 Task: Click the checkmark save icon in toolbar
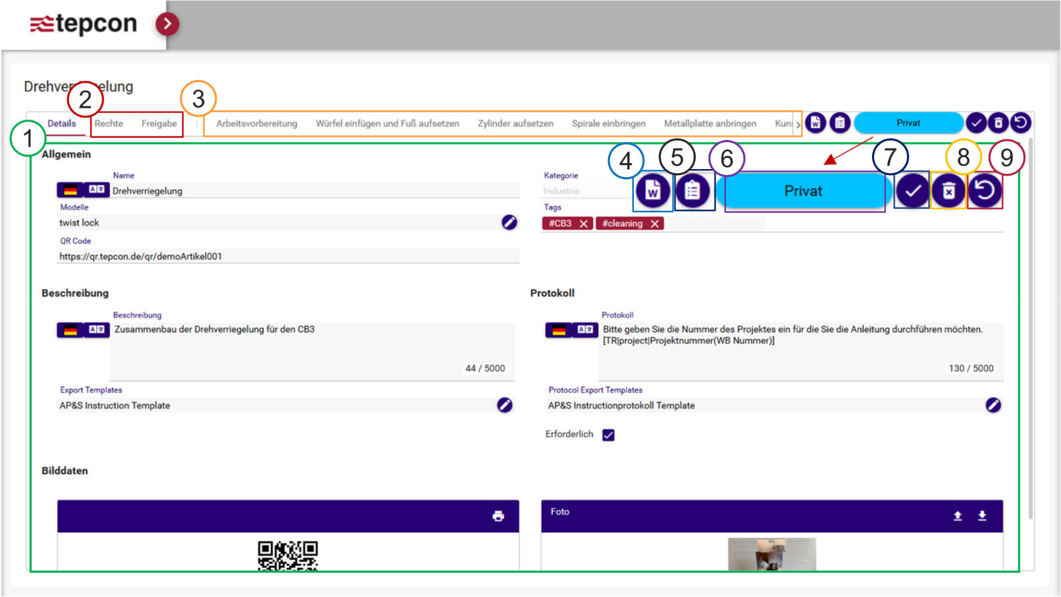tap(976, 123)
